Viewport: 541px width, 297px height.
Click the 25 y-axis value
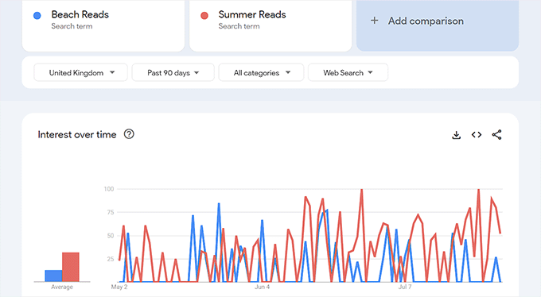111,259
